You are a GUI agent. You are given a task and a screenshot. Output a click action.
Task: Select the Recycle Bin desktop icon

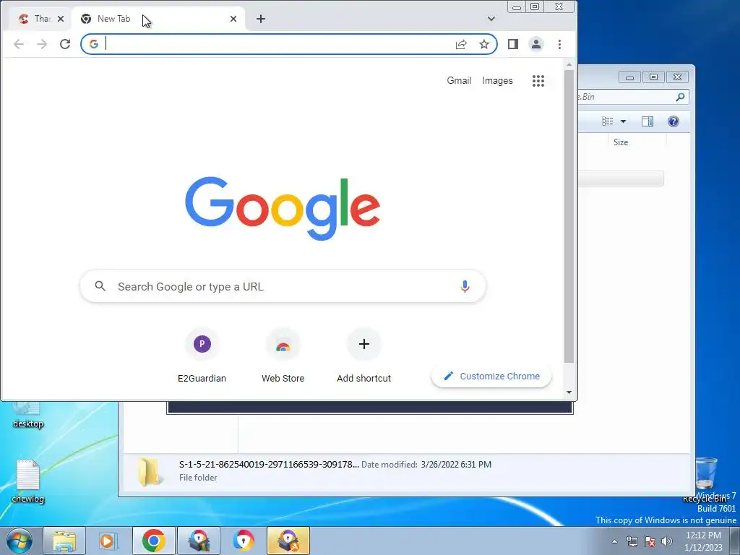point(706,479)
